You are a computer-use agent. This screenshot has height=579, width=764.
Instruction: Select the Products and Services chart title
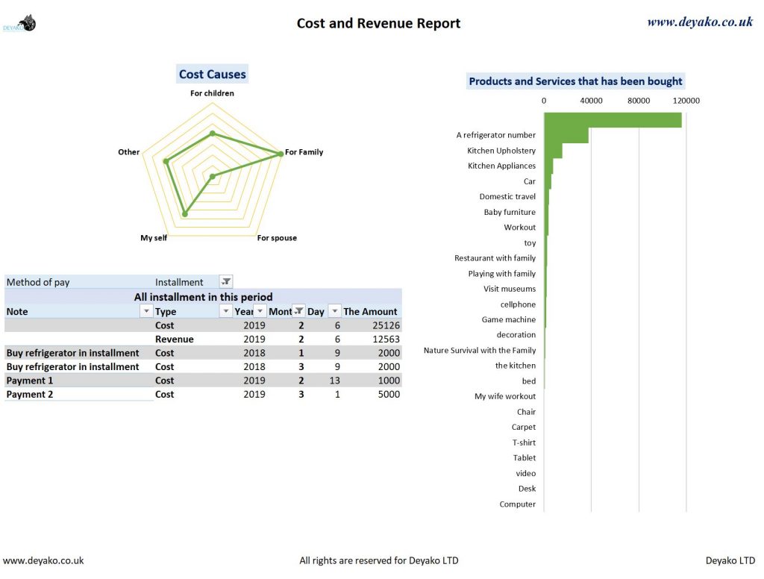pos(574,81)
